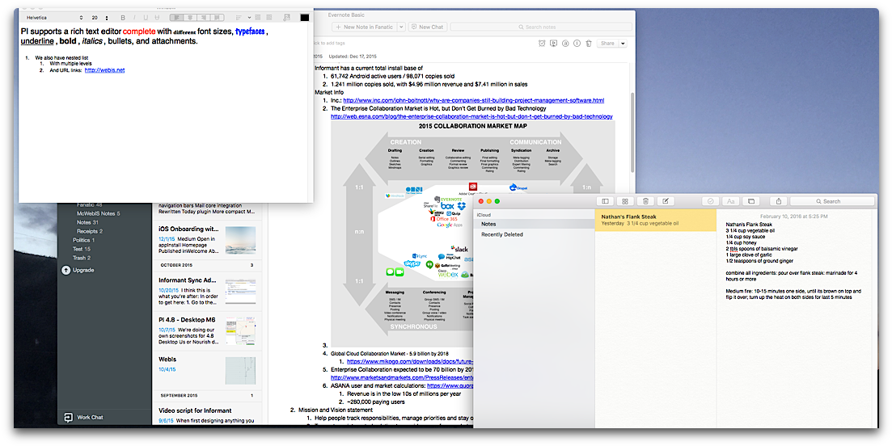Toggle italic in rich text editor toolbar

pyautogui.click(x=134, y=18)
